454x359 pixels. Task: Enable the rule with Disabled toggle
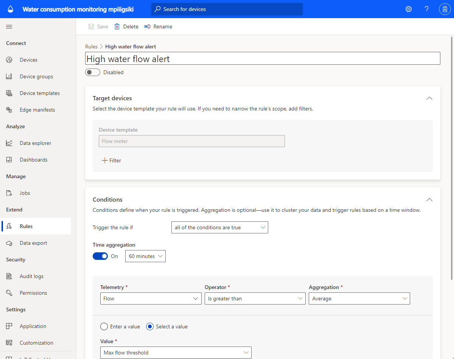(93, 72)
